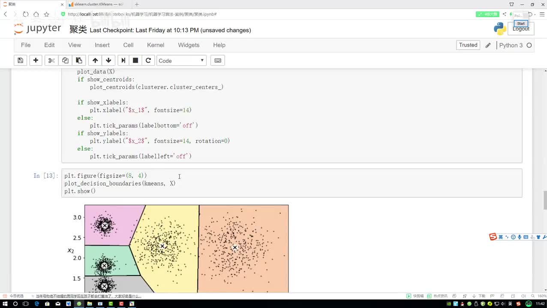Click 热点资讯 in the status bar
This screenshot has width=547, height=308.
437,296
